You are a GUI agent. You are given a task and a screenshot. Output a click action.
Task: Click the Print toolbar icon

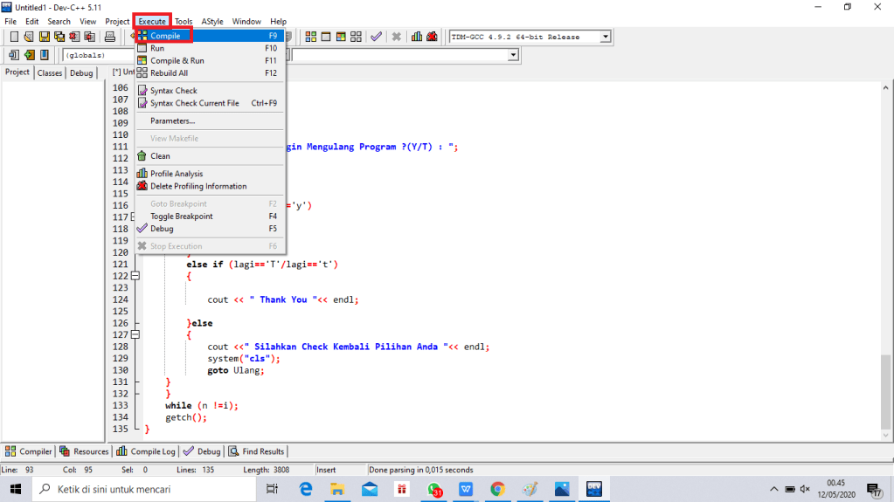tap(110, 37)
